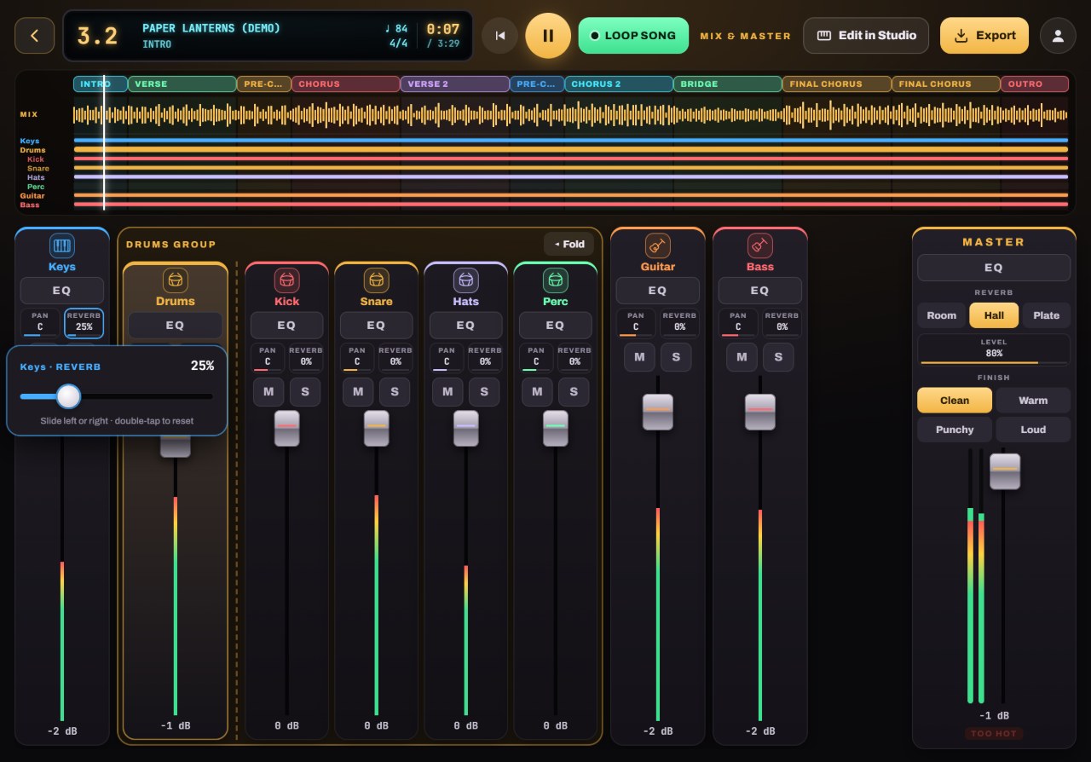Fold the Drums Group
1091x762 pixels.
(569, 245)
